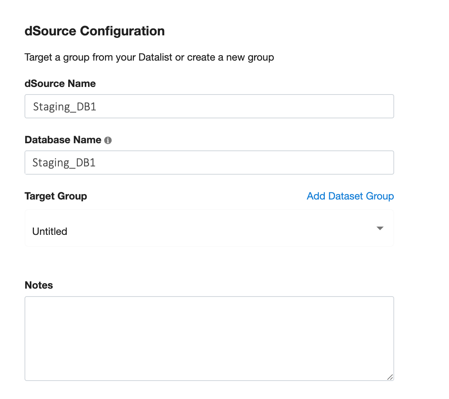Image resolution: width=449 pixels, height=399 pixels.
Task: Click the blank right side of dSource Name box
Action: [x=325, y=106]
